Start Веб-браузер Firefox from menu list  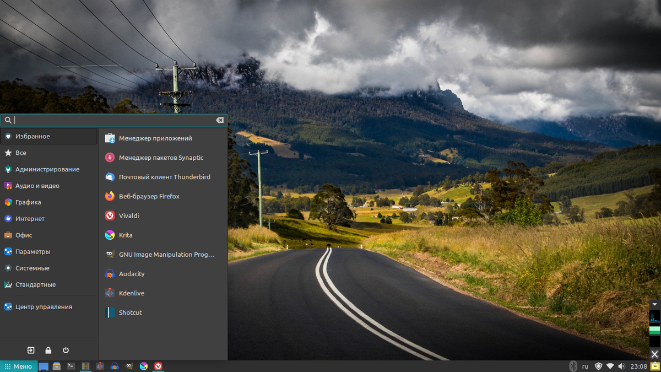tap(163, 196)
